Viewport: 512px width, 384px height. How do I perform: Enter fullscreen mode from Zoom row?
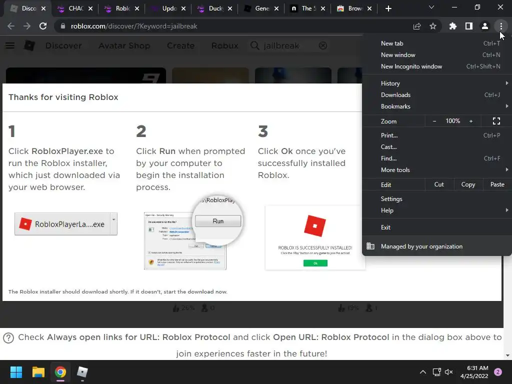pyautogui.click(x=496, y=121)
